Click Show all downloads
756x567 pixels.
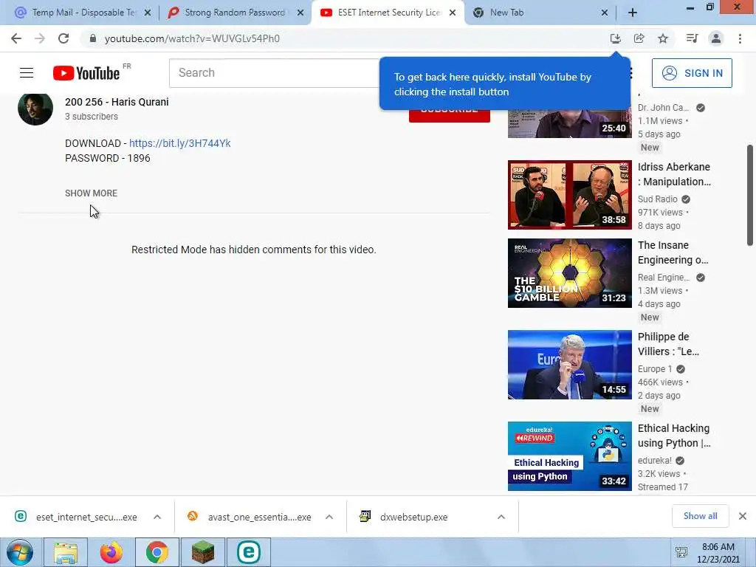[x=700, y=516]
